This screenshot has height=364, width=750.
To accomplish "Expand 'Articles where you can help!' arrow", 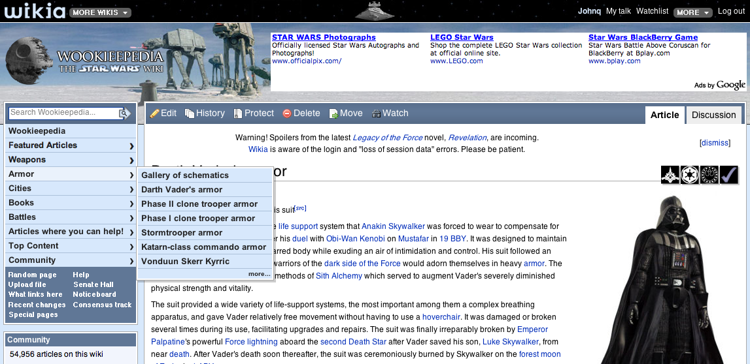I will pos(131,232).
